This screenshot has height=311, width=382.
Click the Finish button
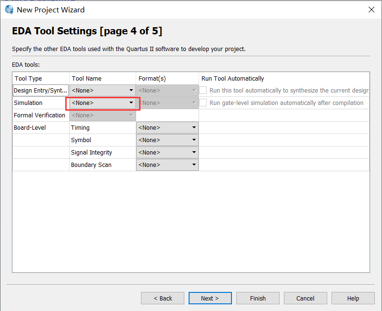[x=258, y=298]
